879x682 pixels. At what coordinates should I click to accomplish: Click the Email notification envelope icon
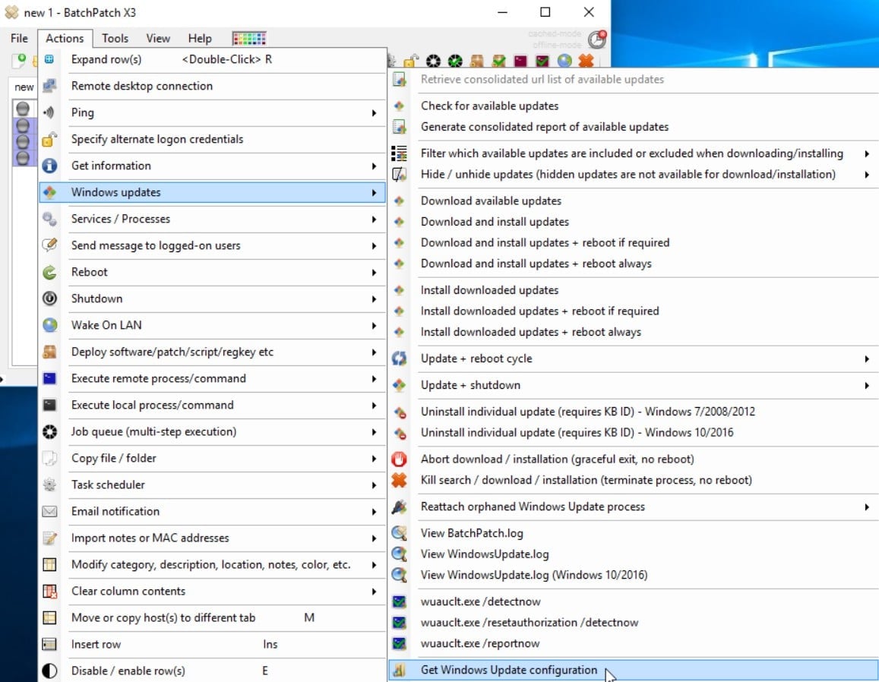pyautogui.click(x=49, y=511)
